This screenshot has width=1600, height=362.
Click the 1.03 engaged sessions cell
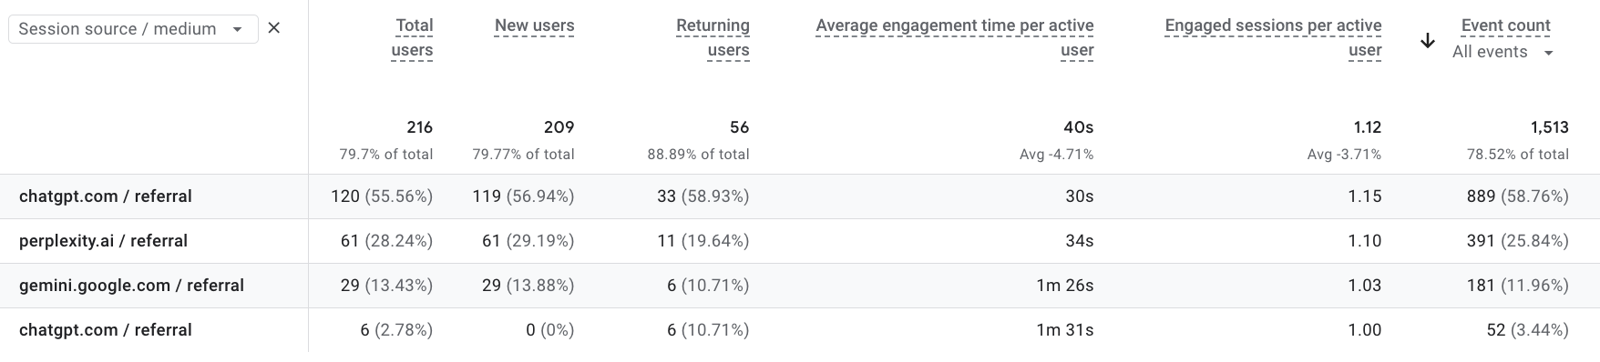[1364, 286]
